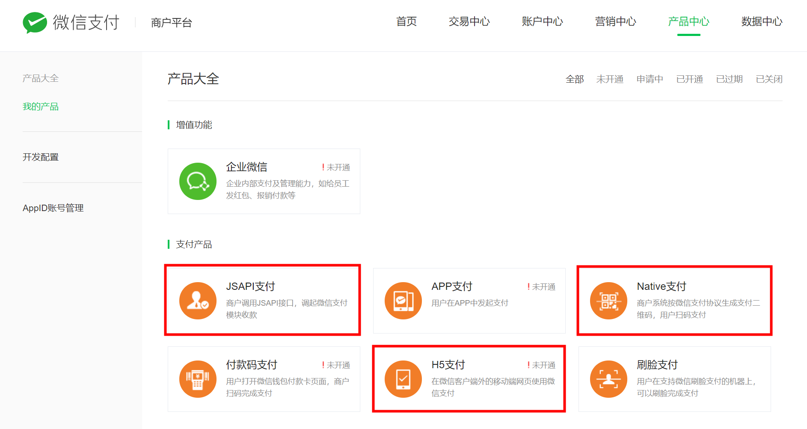Open the APP支付 product title
The width and height of the screenshot is (807, 429).
pos(452,286)
